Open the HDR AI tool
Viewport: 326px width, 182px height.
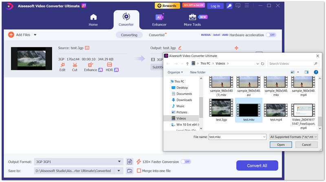click(x=112, y=67)
